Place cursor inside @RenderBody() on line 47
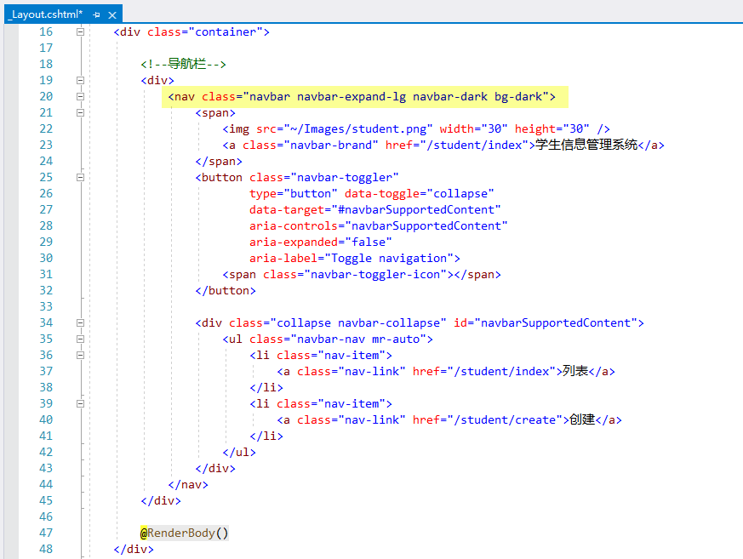This screenshot has height=559, width=743. [183, 533]
